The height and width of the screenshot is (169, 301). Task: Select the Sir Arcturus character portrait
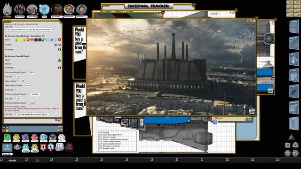pyautogui.click(x=57, y=9)
